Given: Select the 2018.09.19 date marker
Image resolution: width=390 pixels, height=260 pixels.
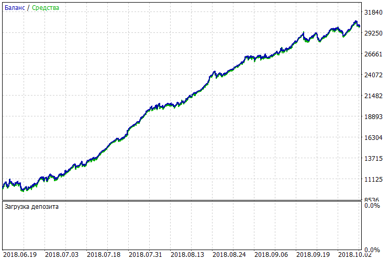Looking at the screenshot, I should point(314,255).
